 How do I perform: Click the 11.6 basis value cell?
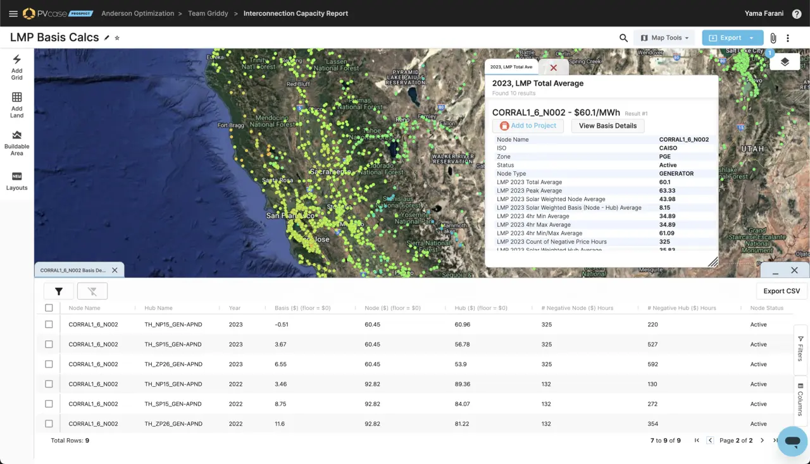coord(280,424)
